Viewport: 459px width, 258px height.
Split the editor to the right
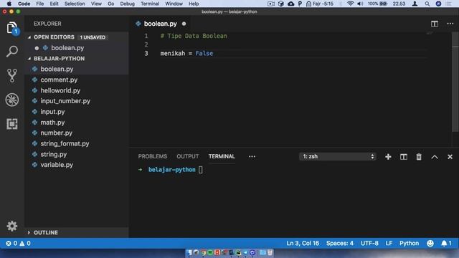pyautogui.click(x=435, y=24)
